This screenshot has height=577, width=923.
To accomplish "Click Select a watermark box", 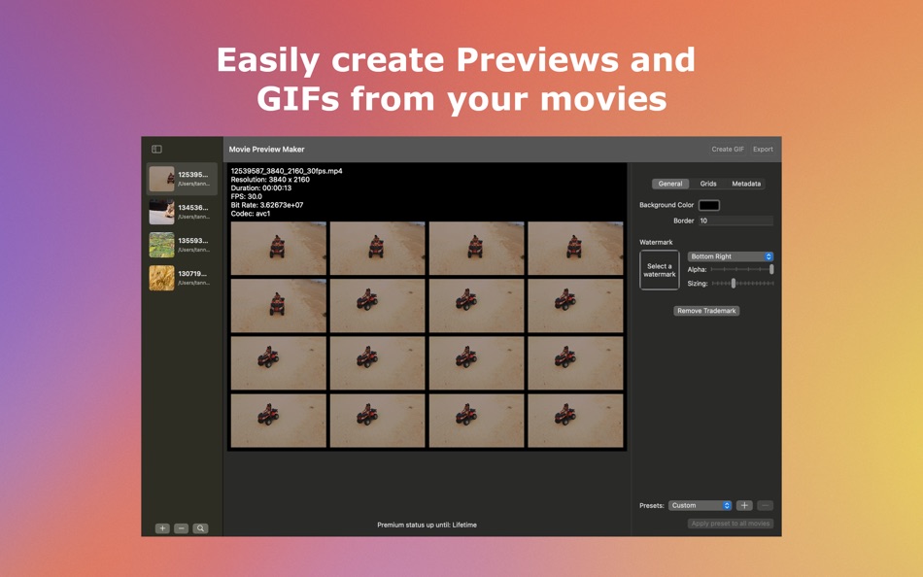I will 659,271.
